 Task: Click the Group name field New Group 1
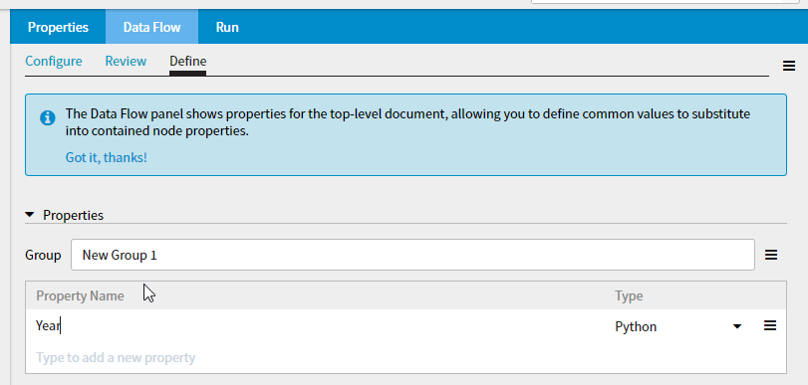412,255
